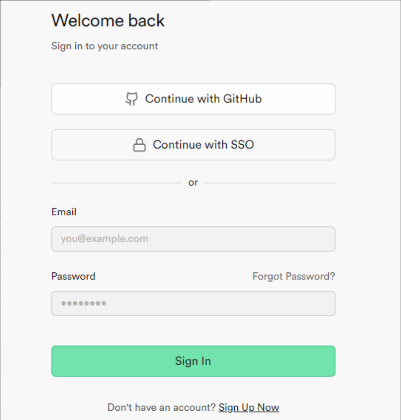The height and width of the screenshot is (420, 401).
Task: Click the SSO padlock icon
Action: (x=139, y=145)
